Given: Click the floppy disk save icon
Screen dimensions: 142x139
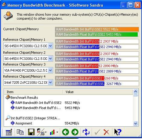Looking at the screenshot, I should coord(31,132).
